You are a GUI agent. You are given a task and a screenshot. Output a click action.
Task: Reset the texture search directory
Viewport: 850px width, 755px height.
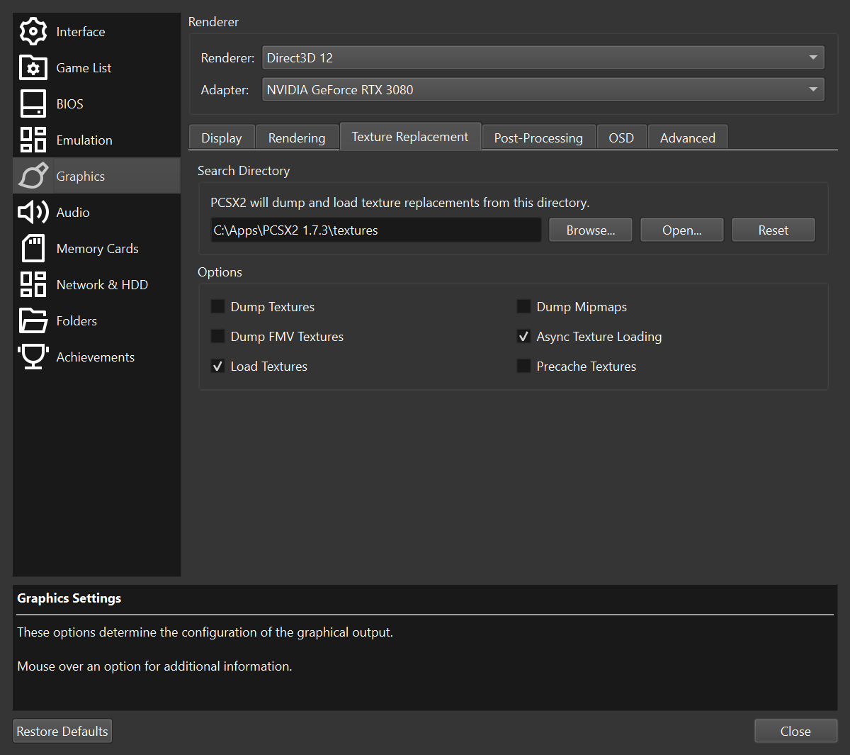pos(773,230)
